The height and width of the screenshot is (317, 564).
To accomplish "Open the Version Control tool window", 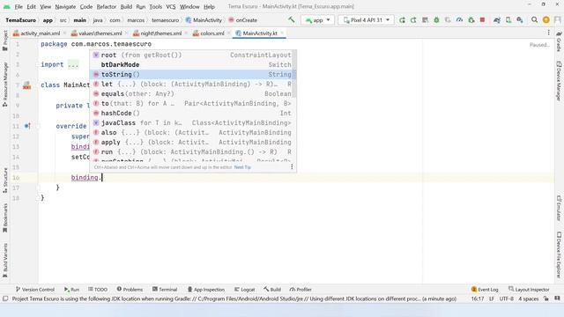I will (x=35, y=290).
